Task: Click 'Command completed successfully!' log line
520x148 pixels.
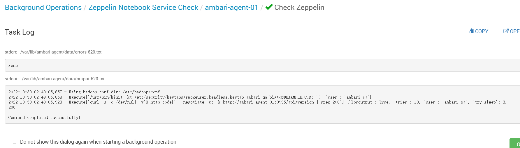Action: [x=44, y=117]
